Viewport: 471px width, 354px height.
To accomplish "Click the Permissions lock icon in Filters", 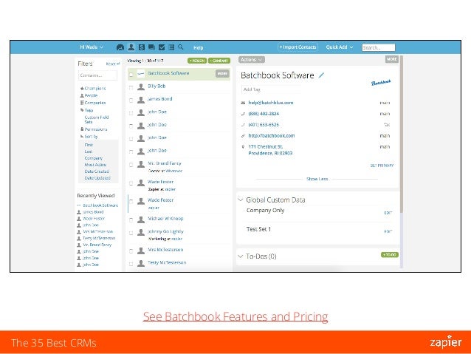I will pos(82,129).
